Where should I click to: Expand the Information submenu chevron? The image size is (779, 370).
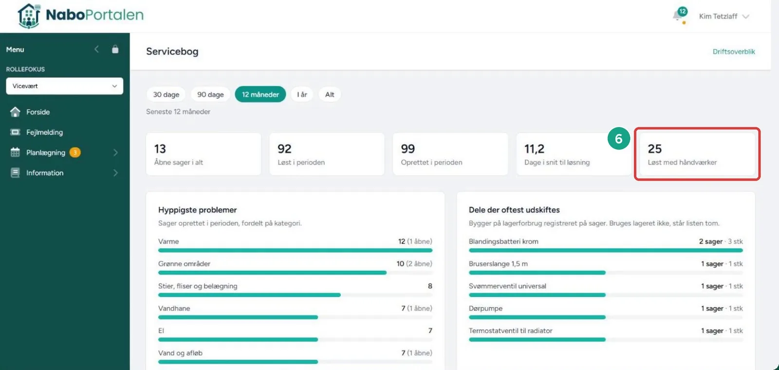click(x=115, y=173)
